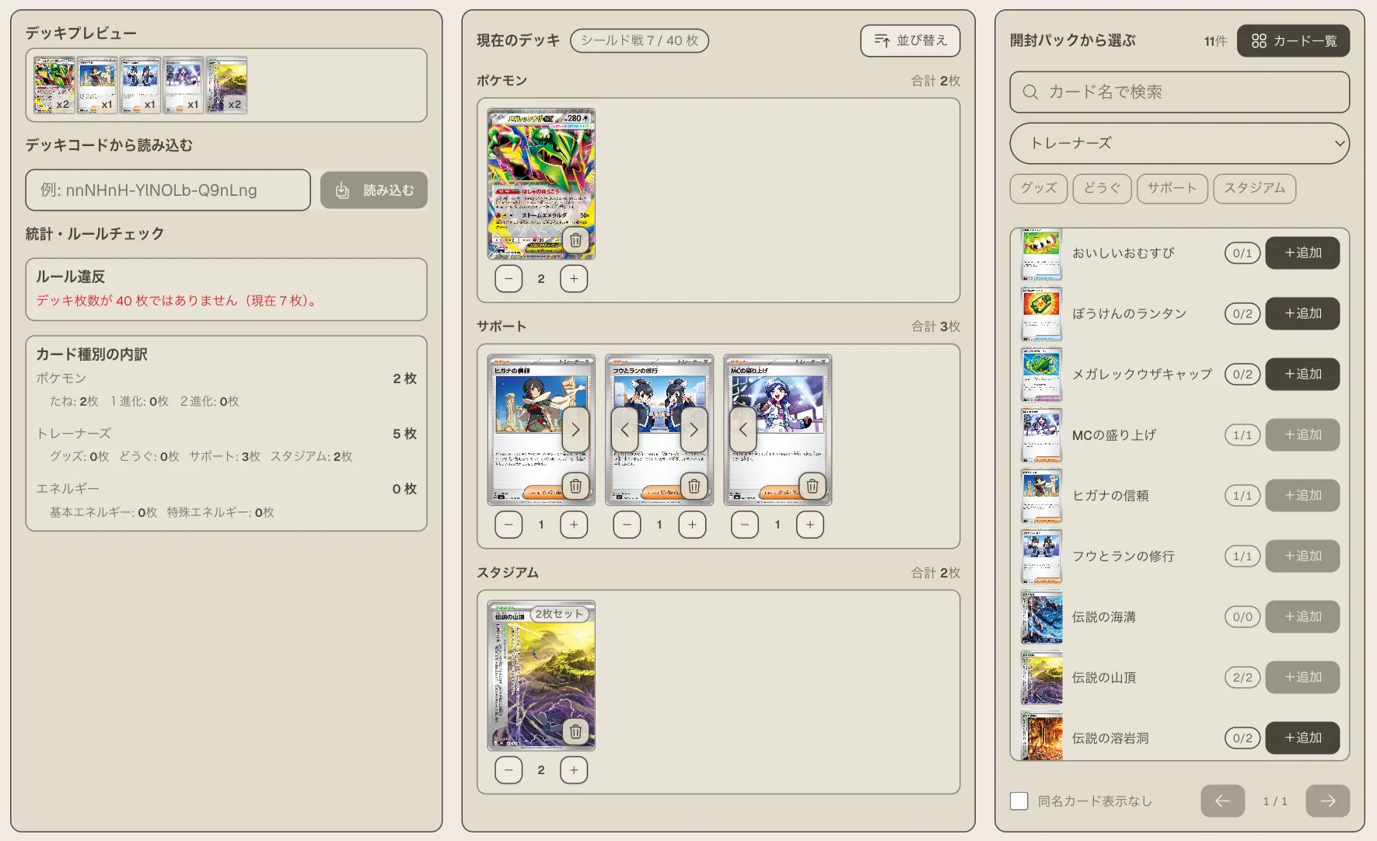
Task: Add ぼうけんのランタン to the deck
Action: coord(1302,313)
